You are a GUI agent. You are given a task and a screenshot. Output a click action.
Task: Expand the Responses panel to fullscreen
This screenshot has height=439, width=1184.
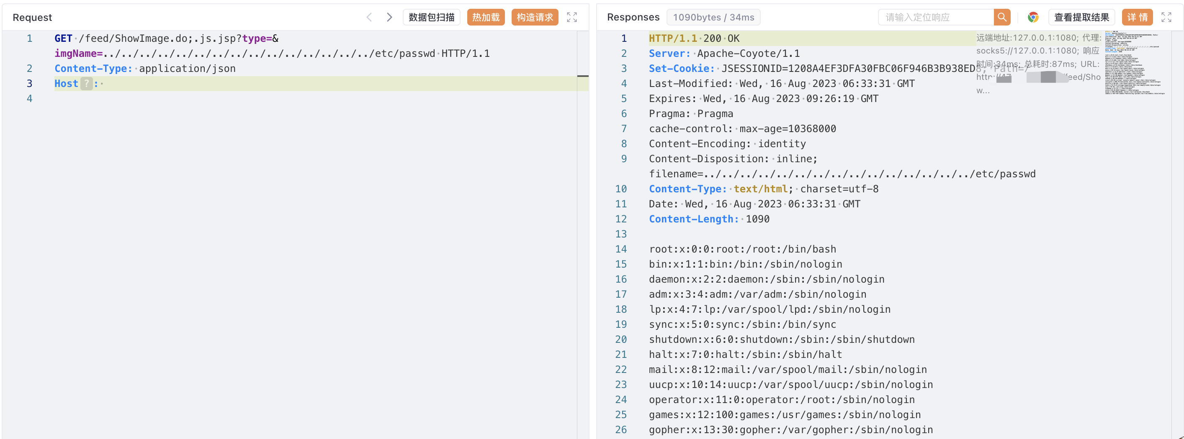coord(1166,18)
